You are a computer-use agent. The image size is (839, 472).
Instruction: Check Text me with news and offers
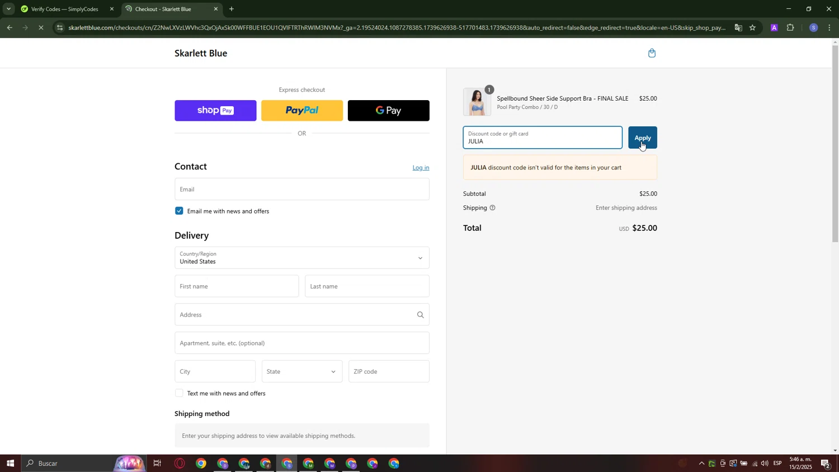(179, 393)
